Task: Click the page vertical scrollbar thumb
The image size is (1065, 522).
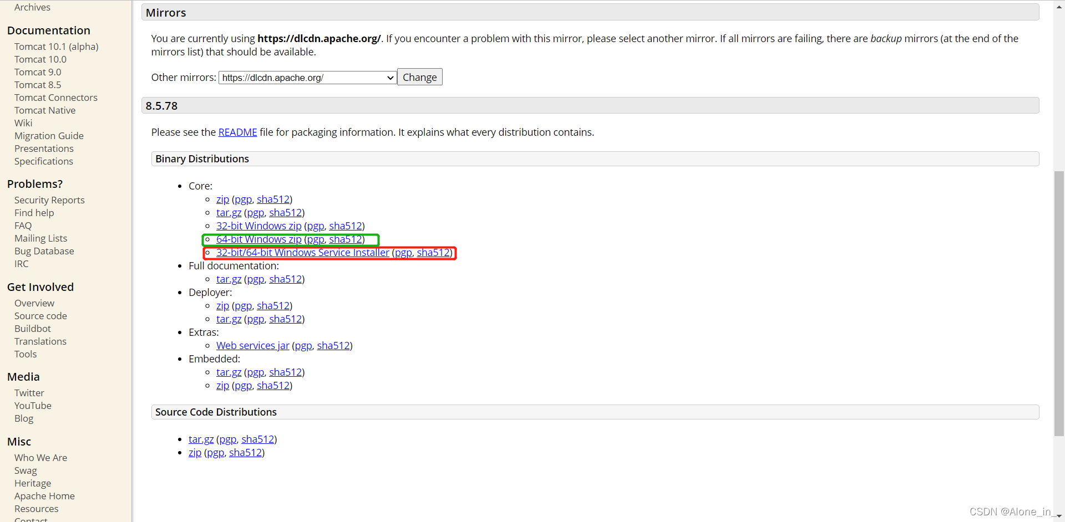Action: (x=1059, y=304)
